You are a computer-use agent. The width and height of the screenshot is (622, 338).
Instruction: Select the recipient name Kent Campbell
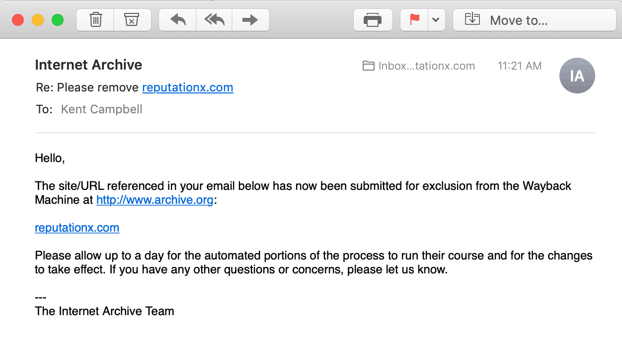(x=101, y=109)
